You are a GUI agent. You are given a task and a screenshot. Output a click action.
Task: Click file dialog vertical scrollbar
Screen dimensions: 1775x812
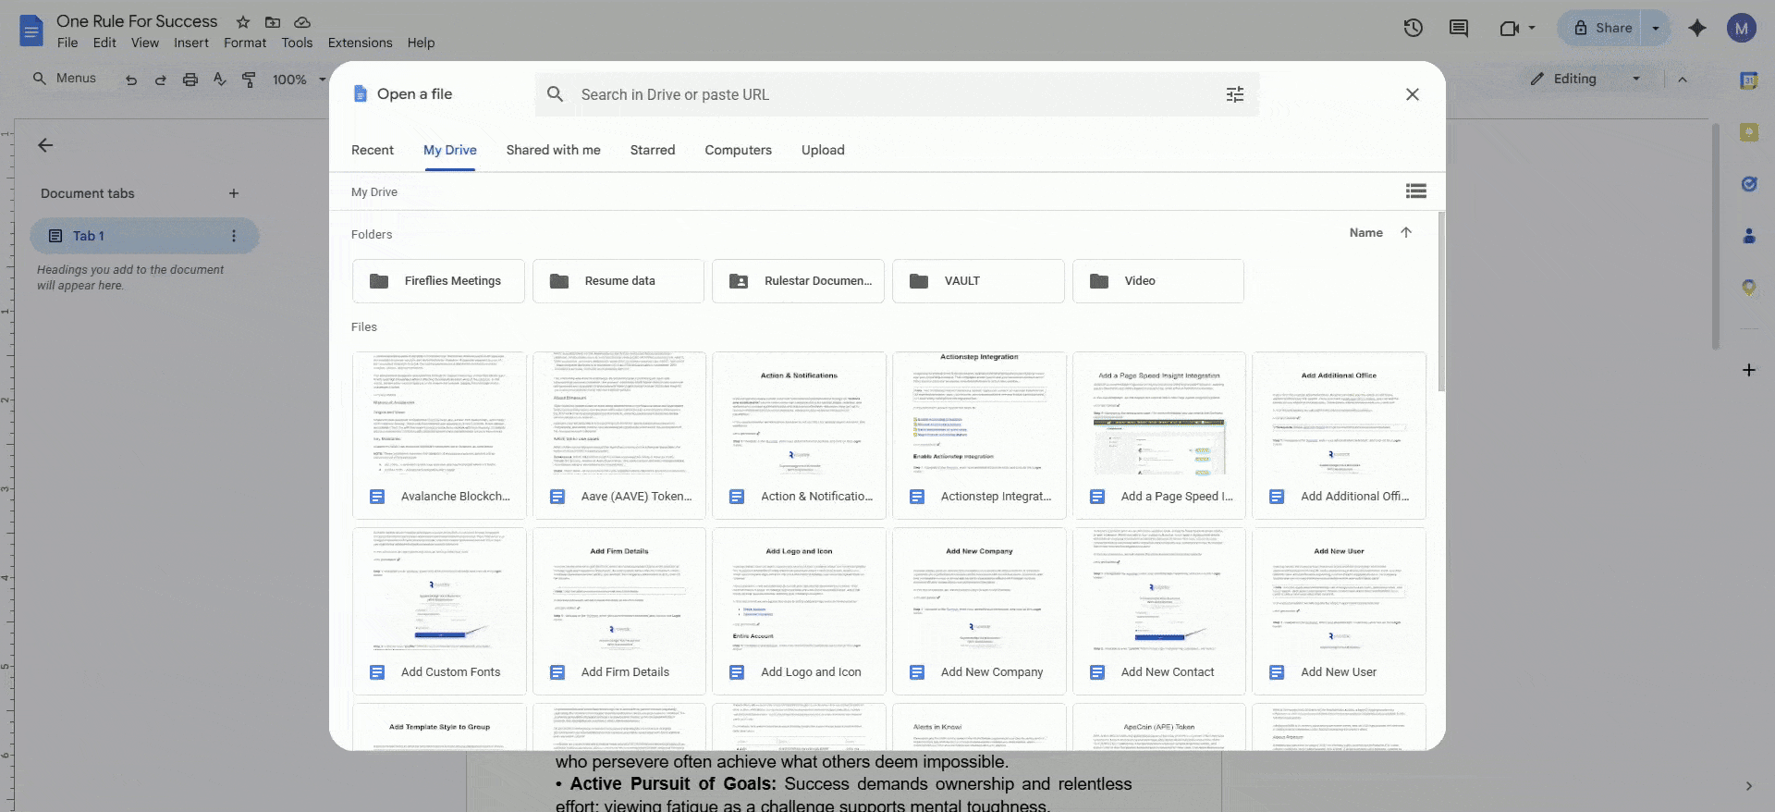pos(1441,301)
